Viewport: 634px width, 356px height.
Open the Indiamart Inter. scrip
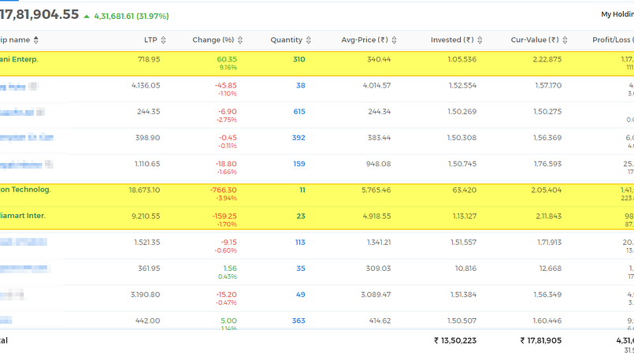pos(23,216)
